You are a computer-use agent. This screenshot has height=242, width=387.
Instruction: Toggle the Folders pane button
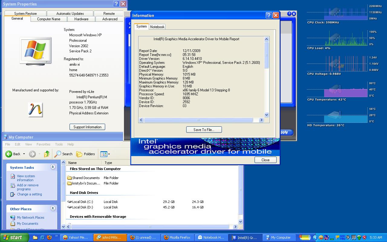[x=86, y=154]
